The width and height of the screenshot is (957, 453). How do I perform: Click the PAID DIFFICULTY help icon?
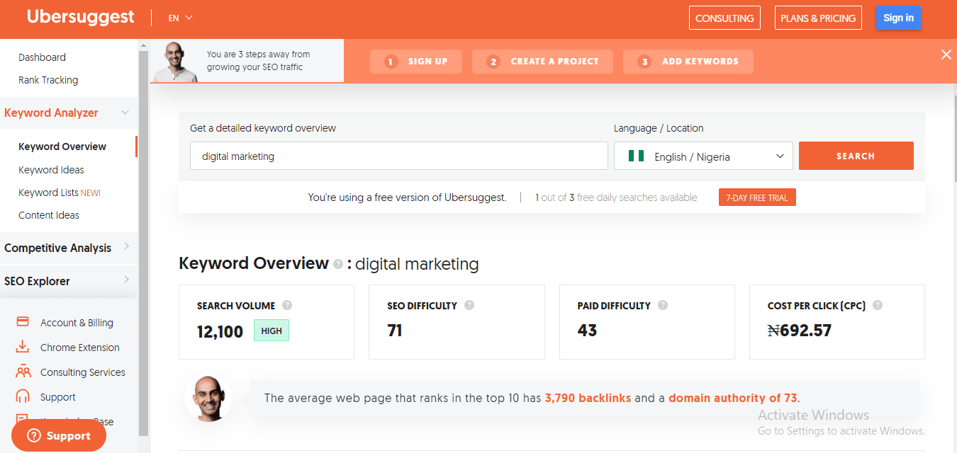pos(663,305)
